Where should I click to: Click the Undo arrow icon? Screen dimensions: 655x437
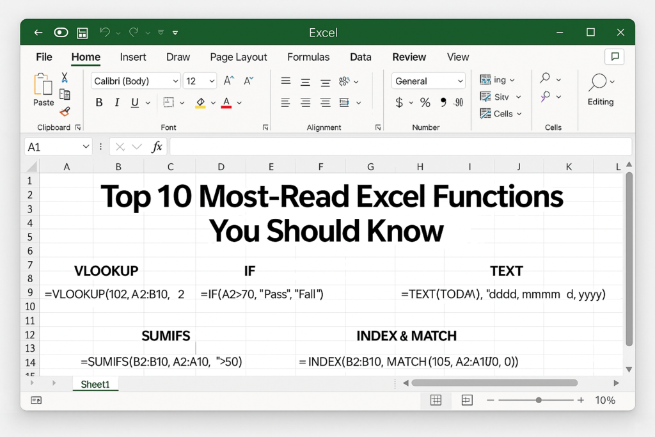[x=105, y=32]
